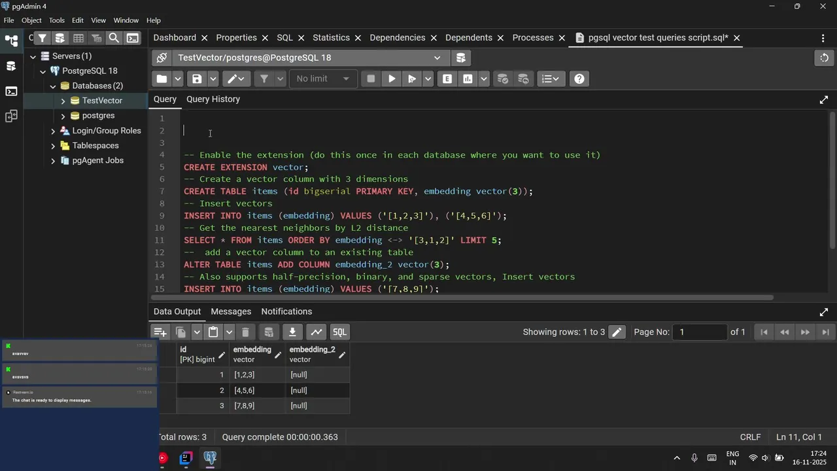Screen dimensions: 837x471
Task: Click Reset layout icon at far right
Action: click(x=824, y=58)
